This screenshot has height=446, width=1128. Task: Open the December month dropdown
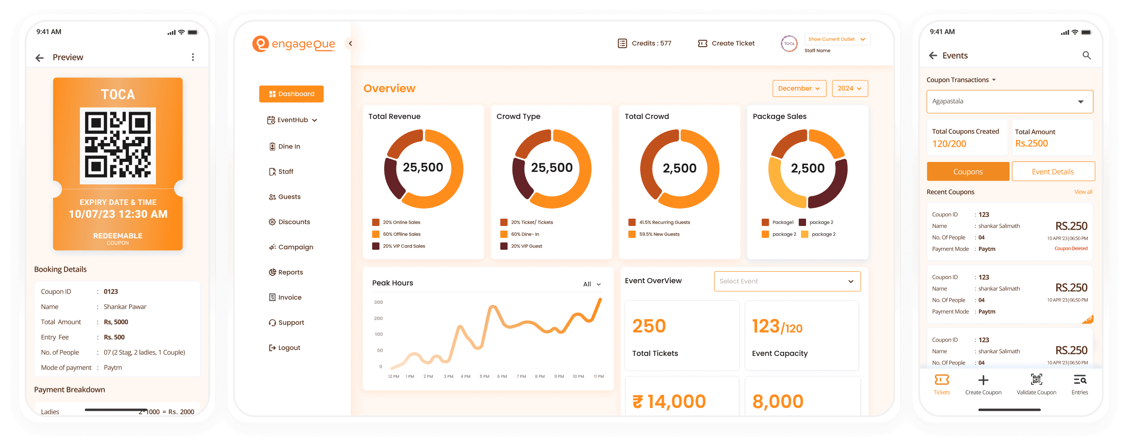click(799, 88)
